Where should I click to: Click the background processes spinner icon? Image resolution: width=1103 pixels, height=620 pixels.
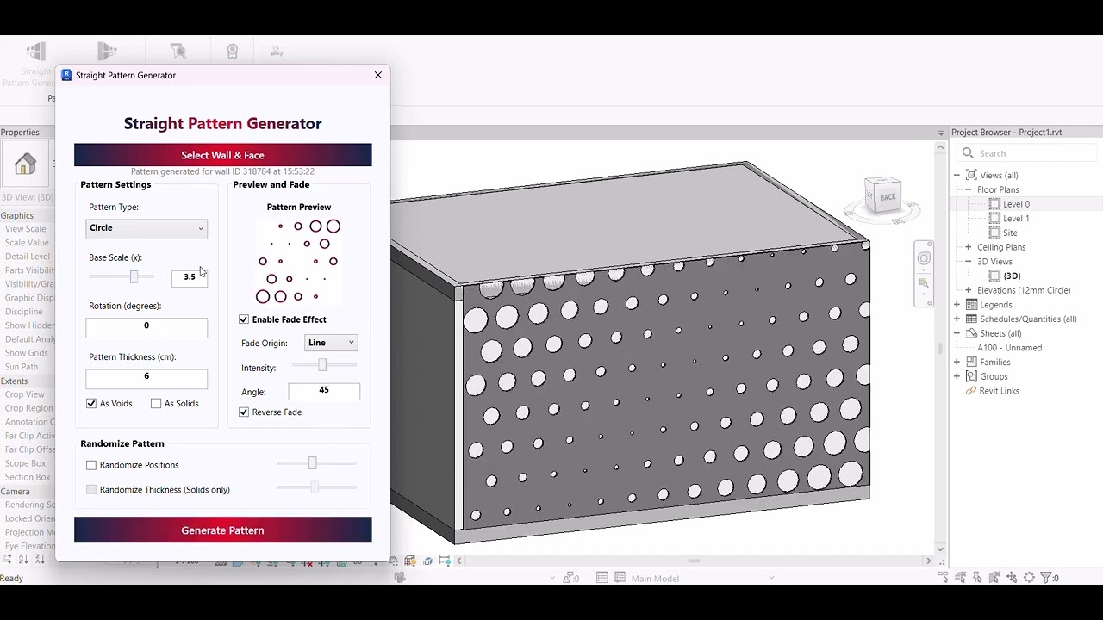tap(1030, 578)
